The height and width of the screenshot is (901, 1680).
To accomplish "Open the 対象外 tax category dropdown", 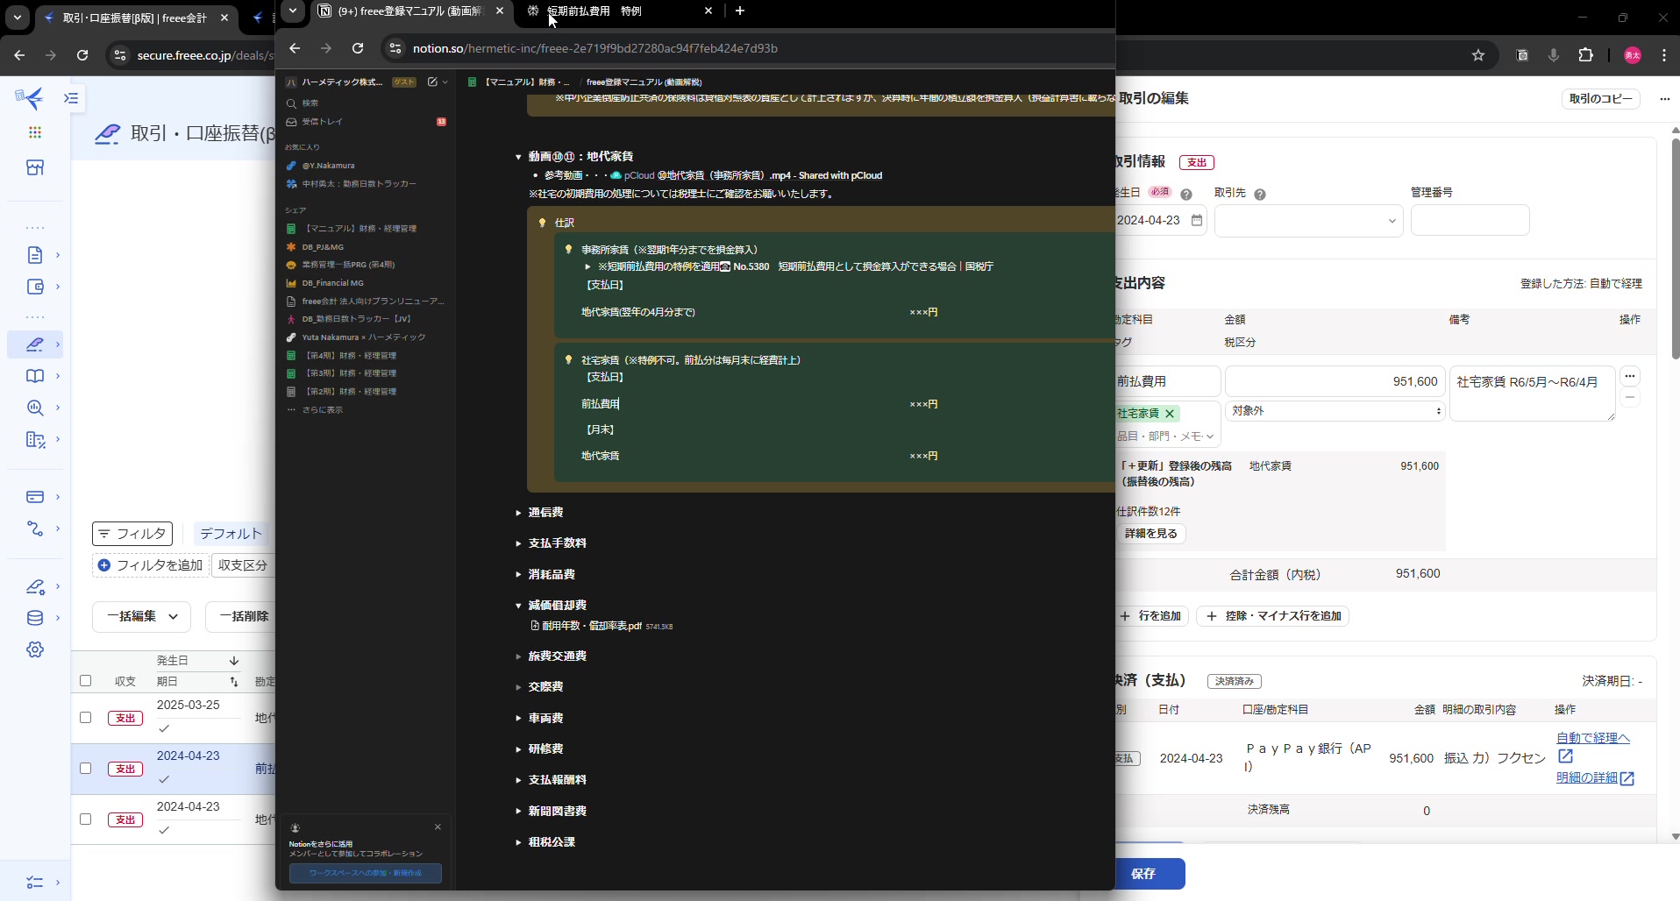I will (1335, 411).
